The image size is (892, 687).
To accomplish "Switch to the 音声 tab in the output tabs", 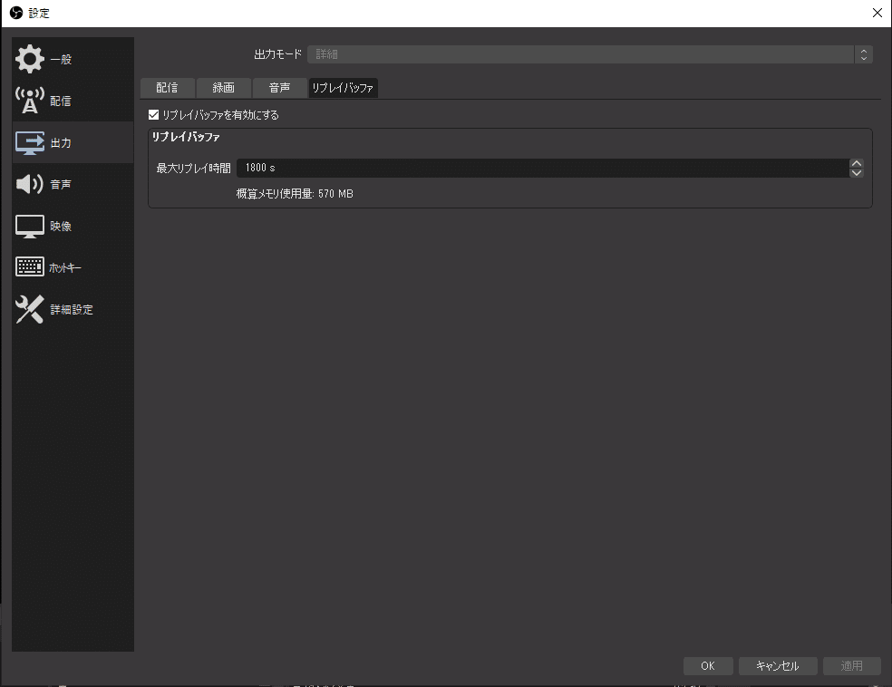I will [280, 88].
